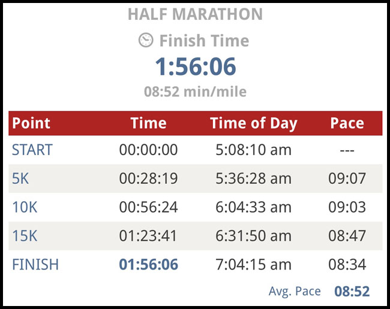Image resolution: width=390 pixels, height=309 pixels.
Task: Click the 15K pace value 08:47
Action: (347, 236)
